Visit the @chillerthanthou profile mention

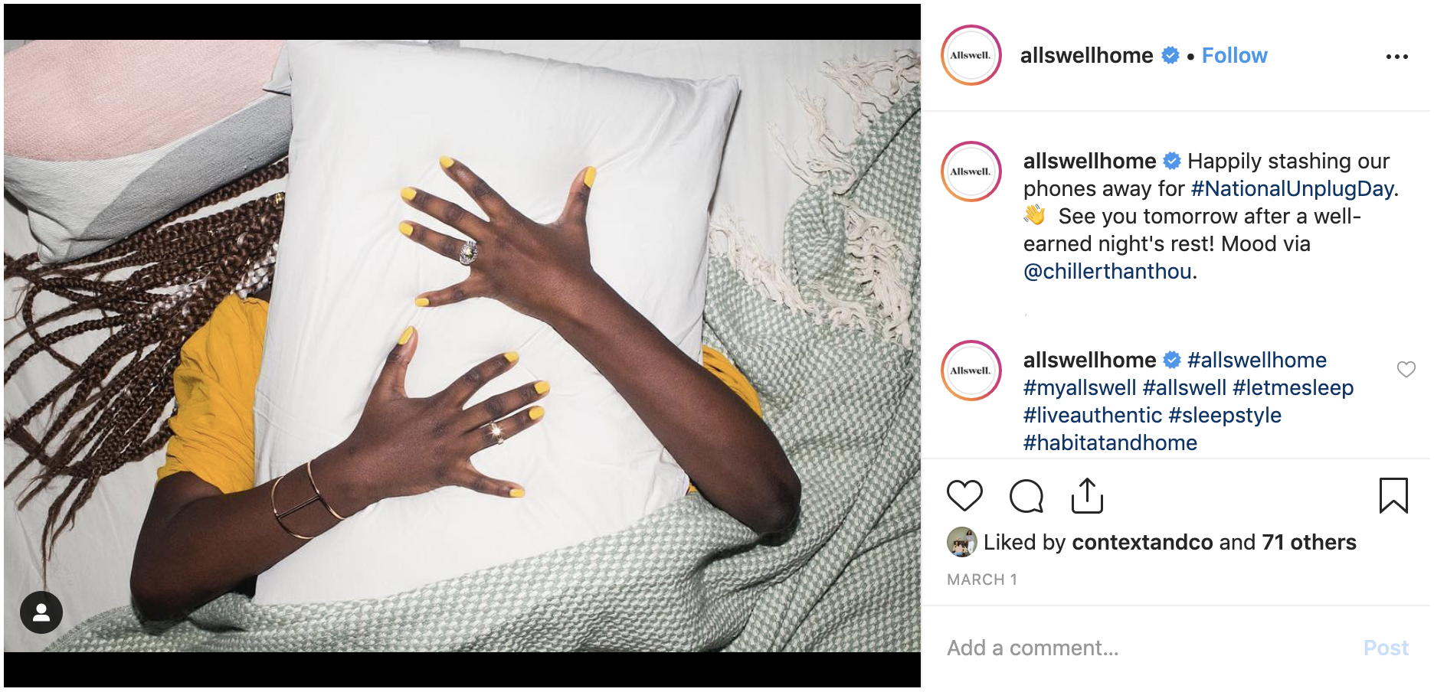(1107, 271)
